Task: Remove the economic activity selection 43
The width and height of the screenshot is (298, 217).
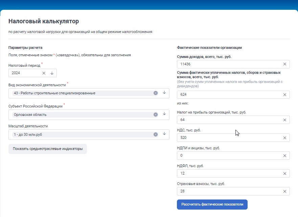Action: pos(156,93)
